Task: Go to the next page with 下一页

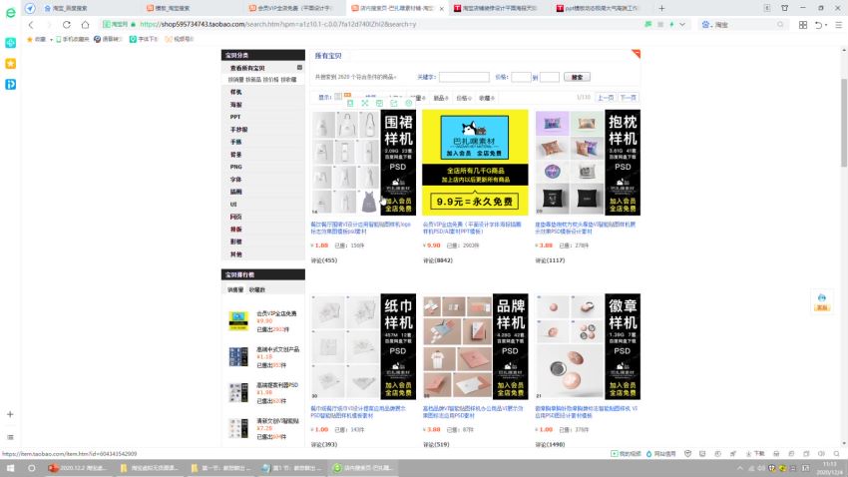Action: (x=628, y=98)
